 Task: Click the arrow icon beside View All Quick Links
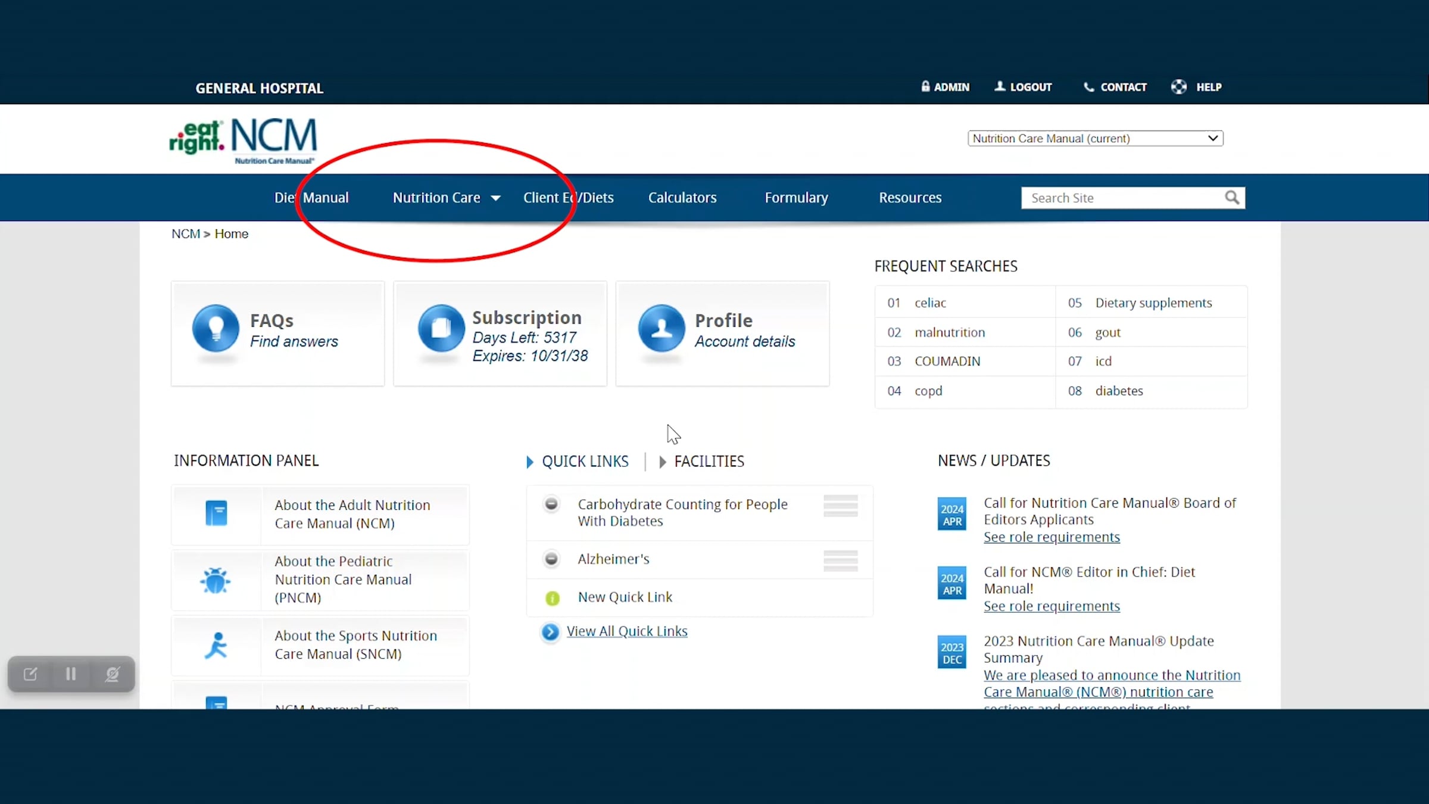coord(550,631)
